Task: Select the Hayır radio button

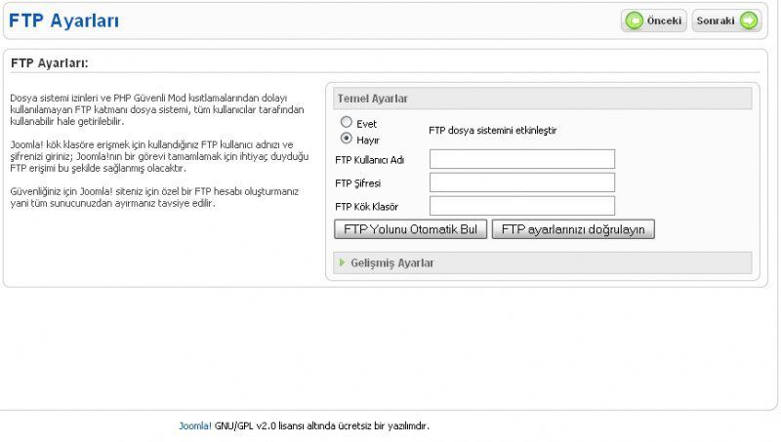Action: [x=346, y=139]
